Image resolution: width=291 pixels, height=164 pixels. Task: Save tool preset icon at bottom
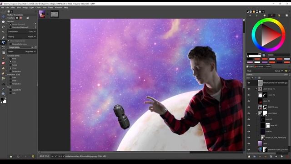pos(11,157)
